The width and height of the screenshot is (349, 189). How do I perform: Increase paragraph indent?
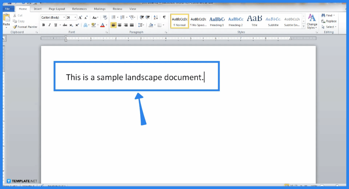click(x=148, y=17)
